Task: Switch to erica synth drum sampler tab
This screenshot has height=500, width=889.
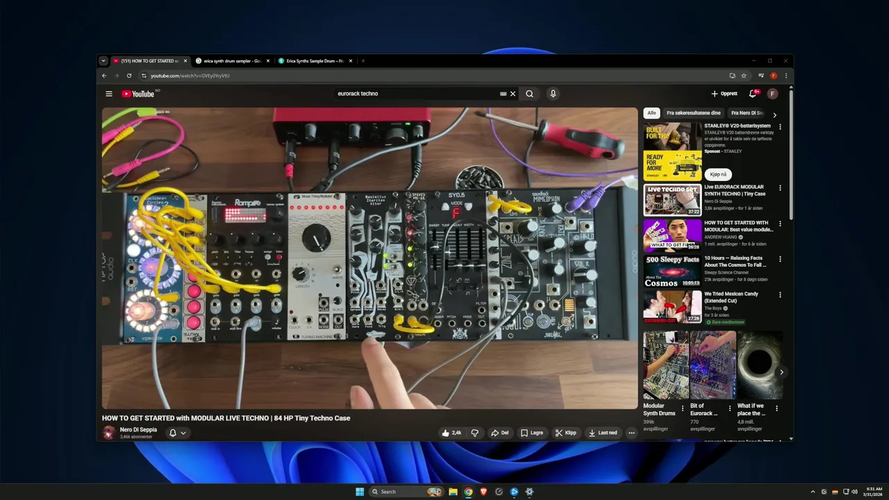Action: [x=232, y=61]
